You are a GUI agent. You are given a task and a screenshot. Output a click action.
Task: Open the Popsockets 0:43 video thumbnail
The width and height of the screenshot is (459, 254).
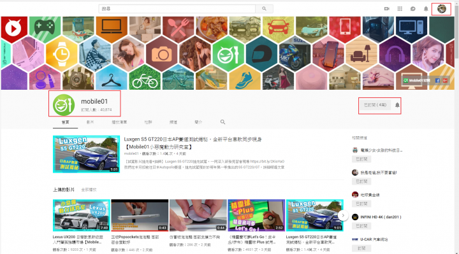click(140, 215)
